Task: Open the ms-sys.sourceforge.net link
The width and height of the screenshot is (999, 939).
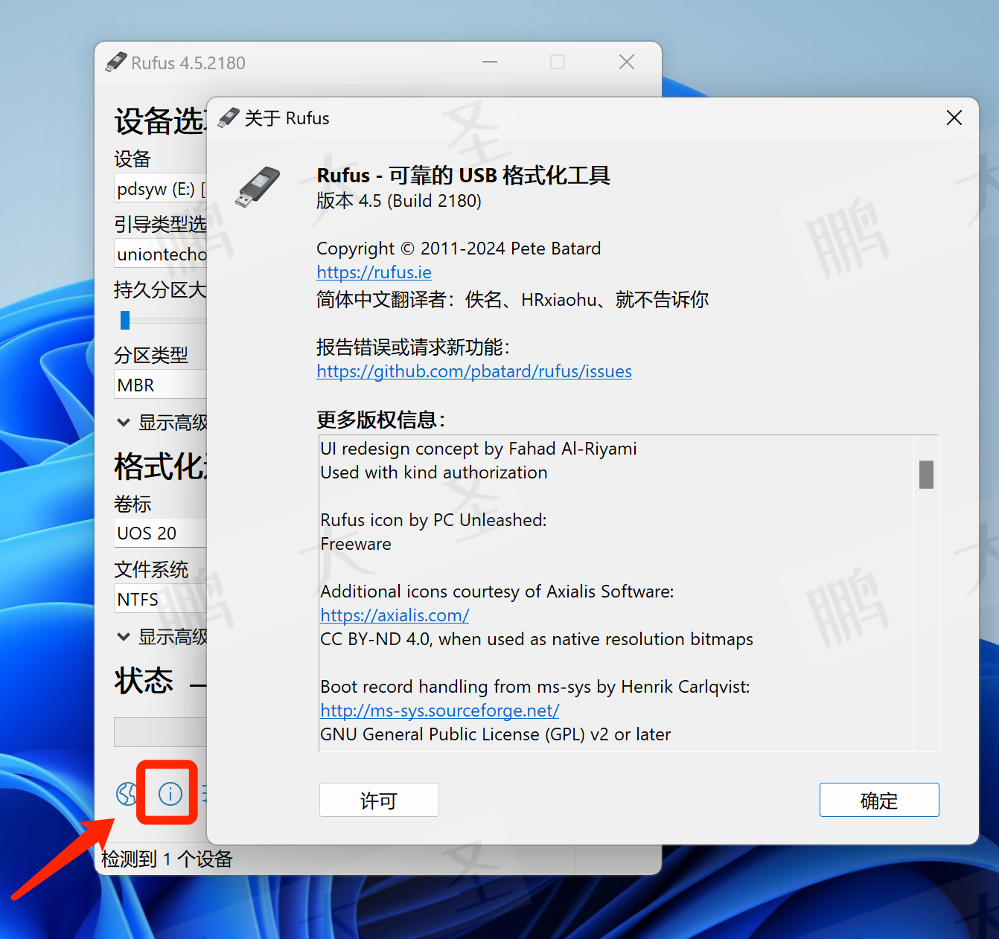Action: pos(439,711)
